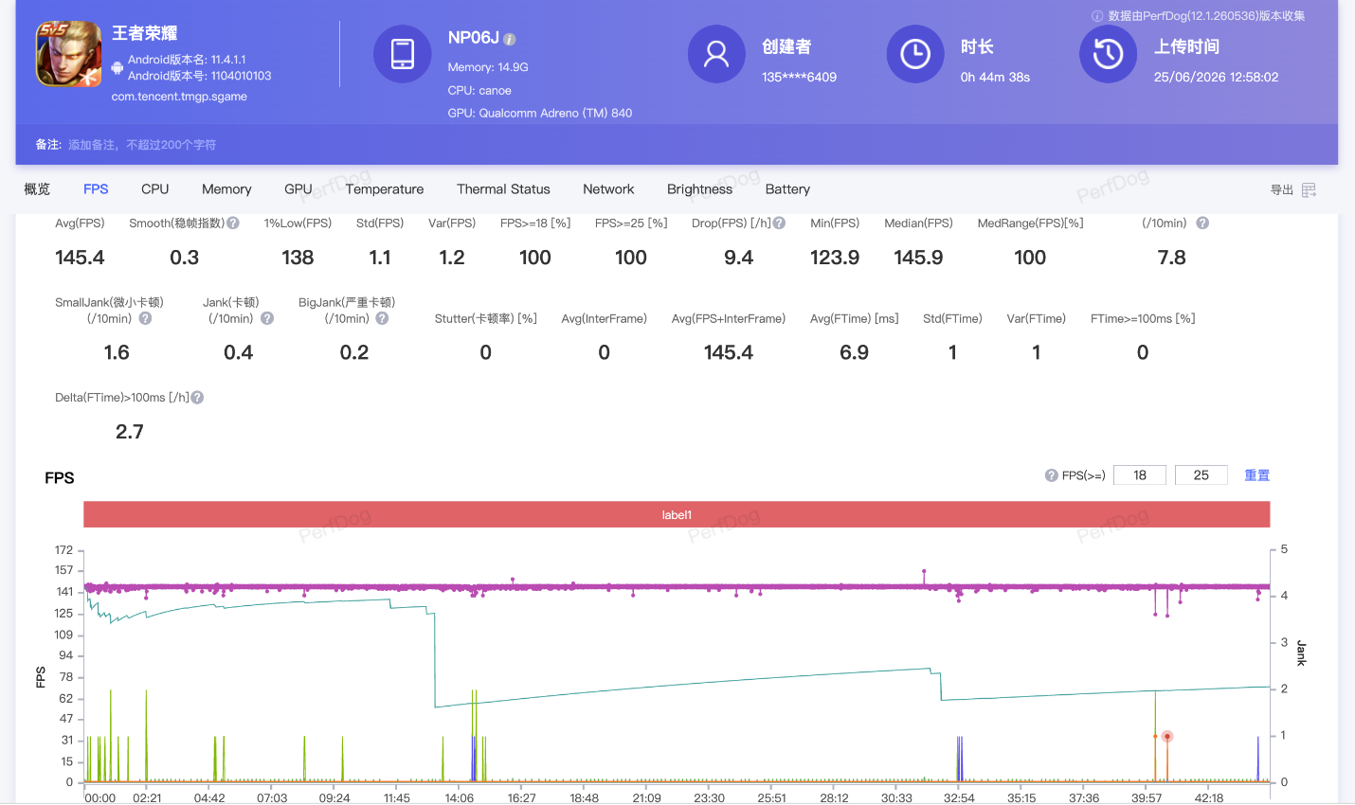The width and height of the screenshot is (1355, 805).
Task: Click the help icon under Jank(卡顿)
Action: tap(267, 318)
